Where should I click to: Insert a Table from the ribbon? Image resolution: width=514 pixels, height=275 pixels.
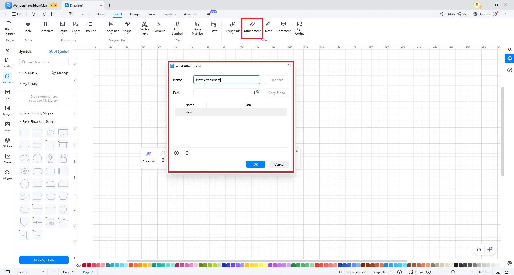click(28, 28)
